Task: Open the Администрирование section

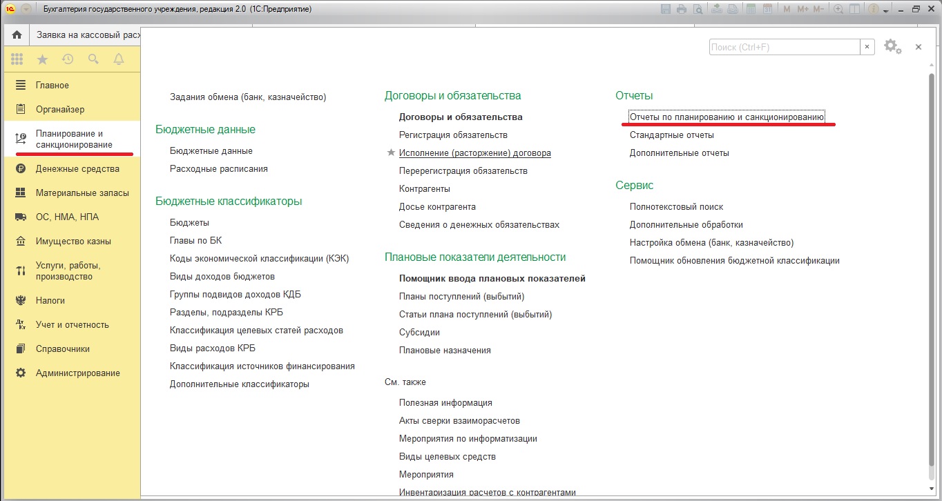Action: [x=70, y=373]
